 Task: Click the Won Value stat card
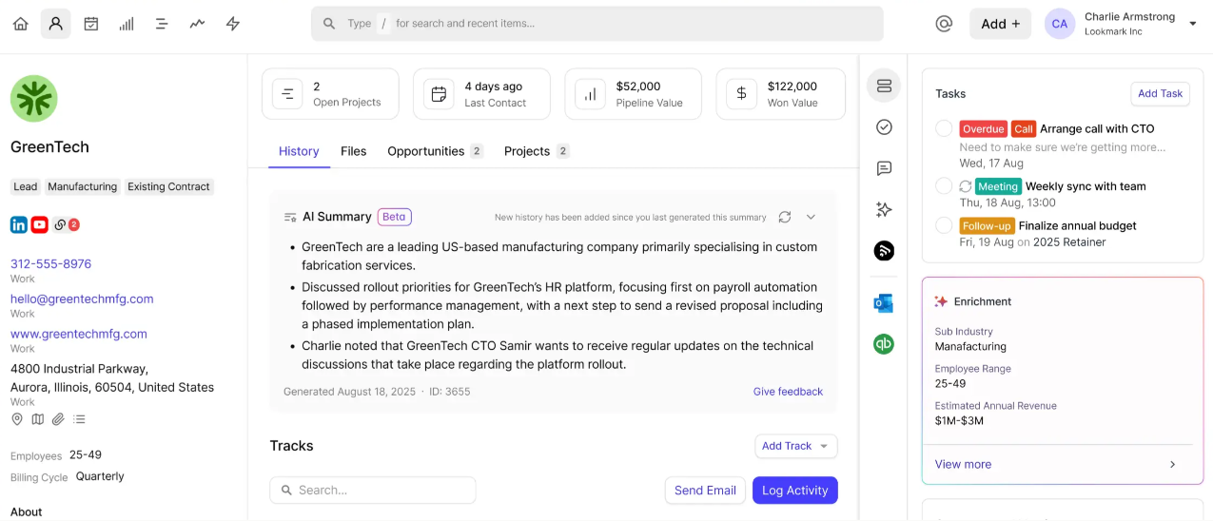point(781,94)
